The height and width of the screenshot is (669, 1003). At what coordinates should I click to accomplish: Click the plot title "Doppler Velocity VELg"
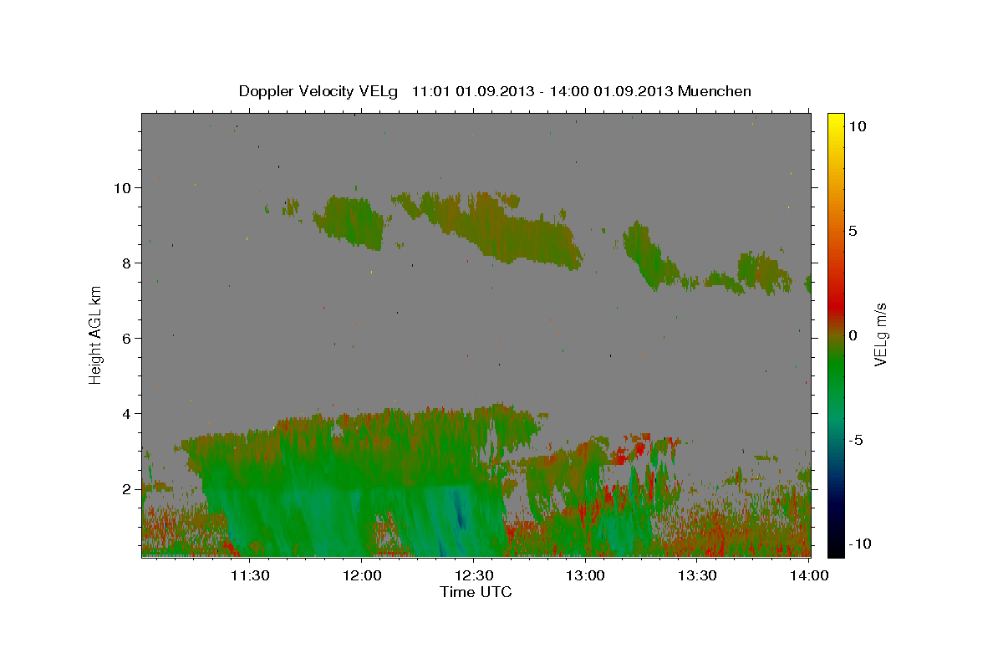[320, 91]
